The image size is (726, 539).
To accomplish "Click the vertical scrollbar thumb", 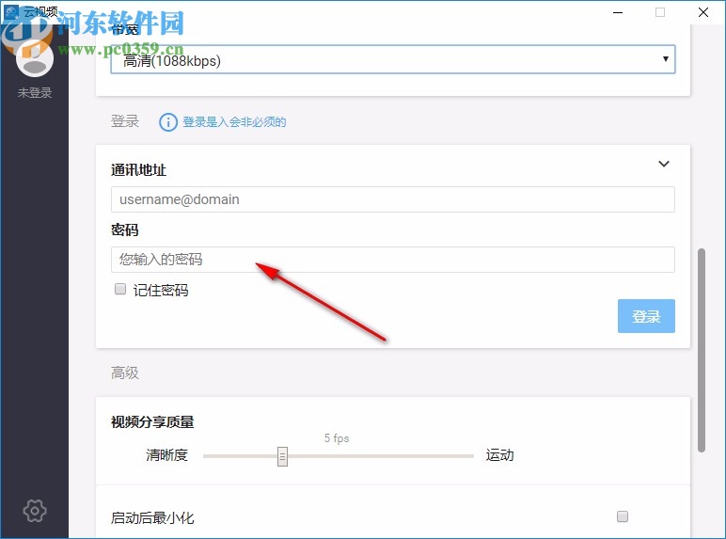I will [702, 350].
